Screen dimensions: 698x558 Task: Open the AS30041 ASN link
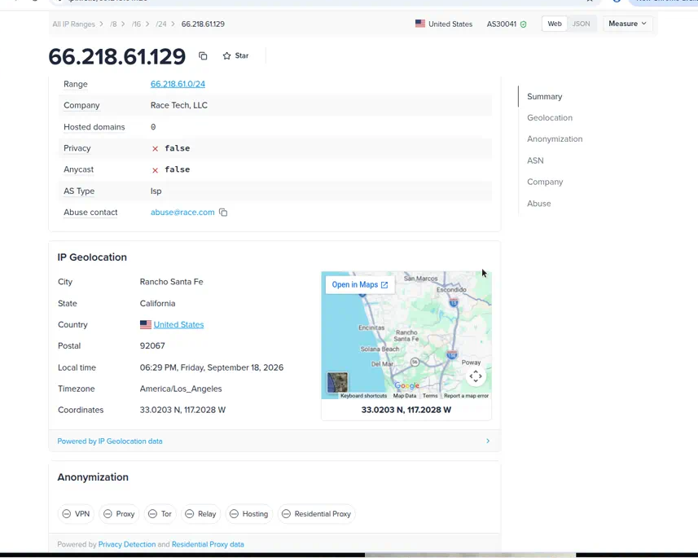(501, 24)
